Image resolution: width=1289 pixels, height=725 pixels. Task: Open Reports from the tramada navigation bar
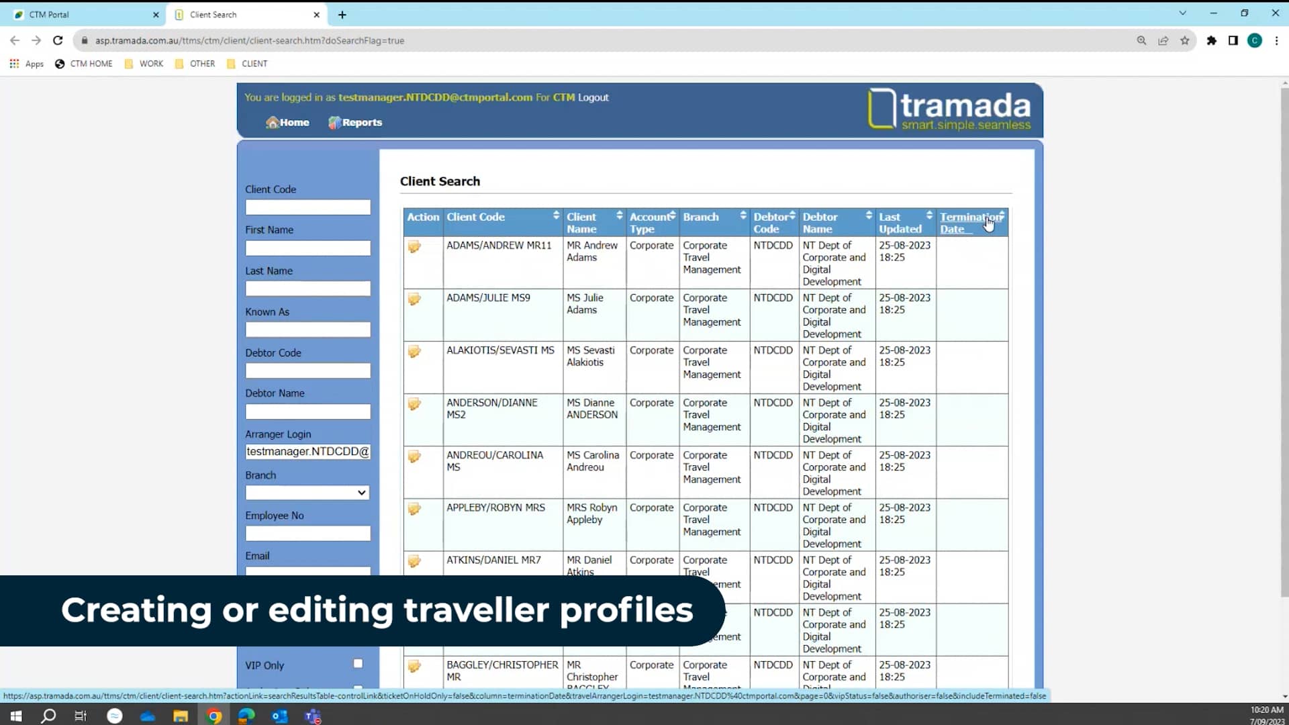click(355, 122)
